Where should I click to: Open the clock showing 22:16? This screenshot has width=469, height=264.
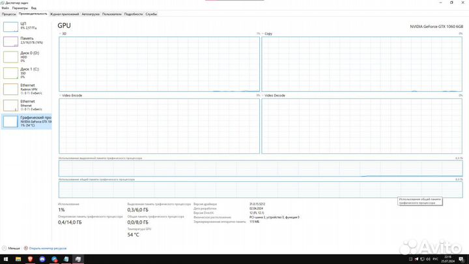448,259
